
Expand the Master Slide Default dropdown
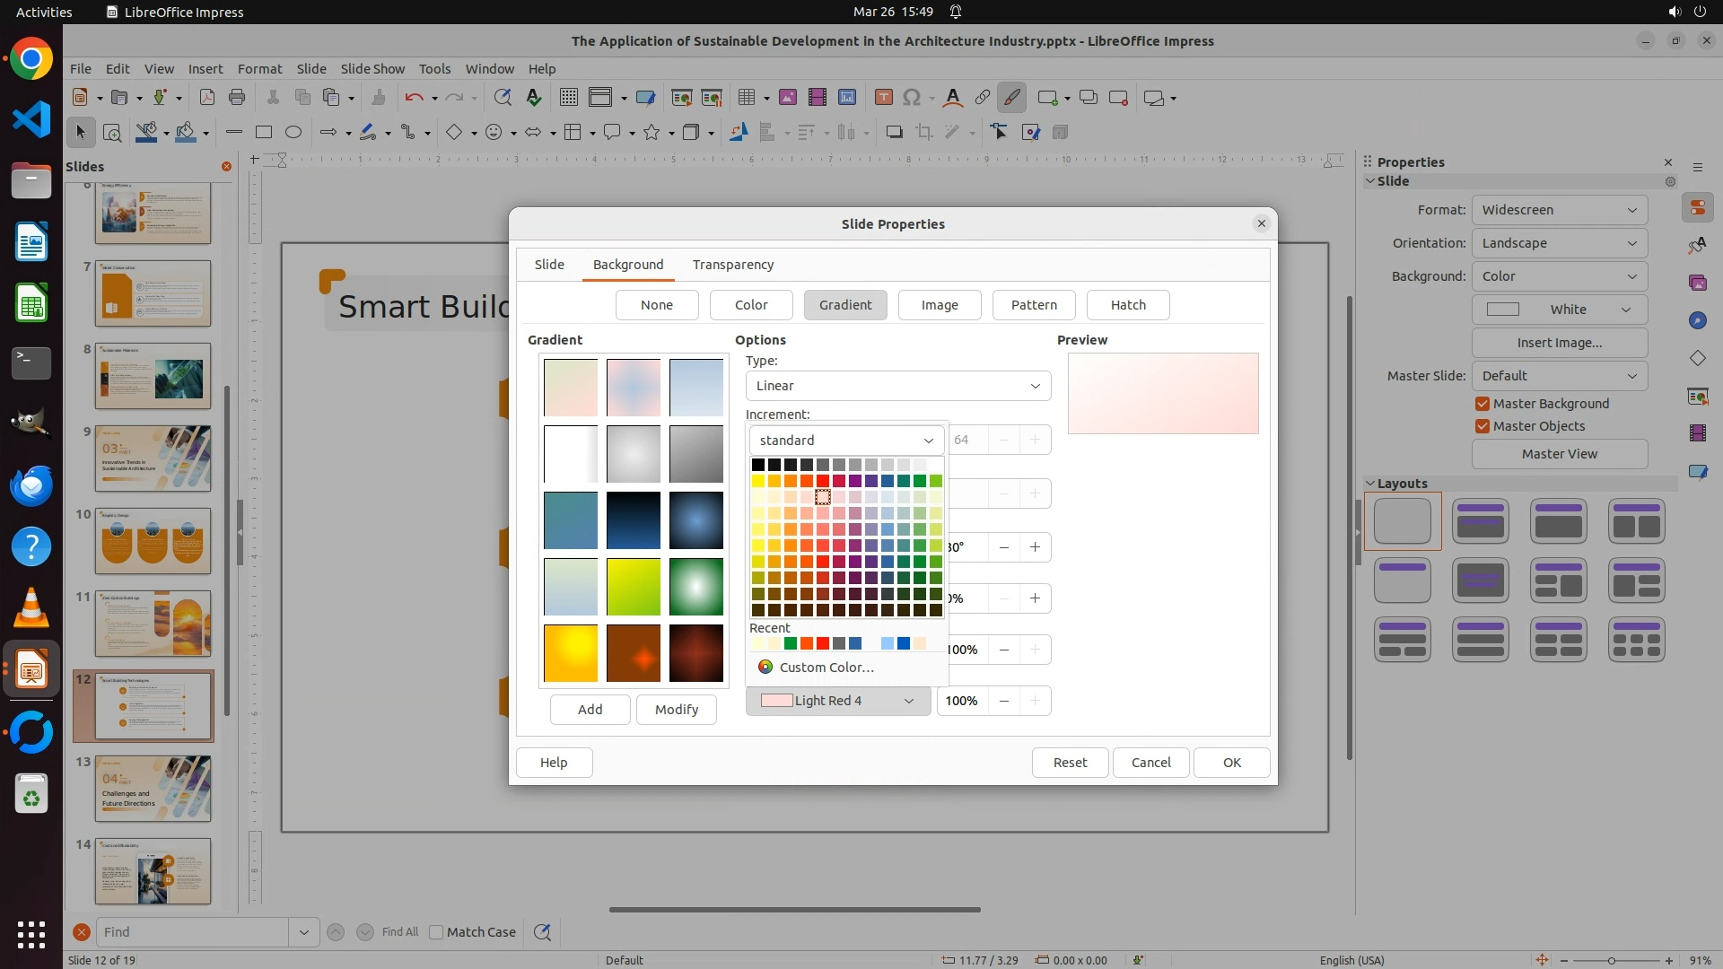1559,376
